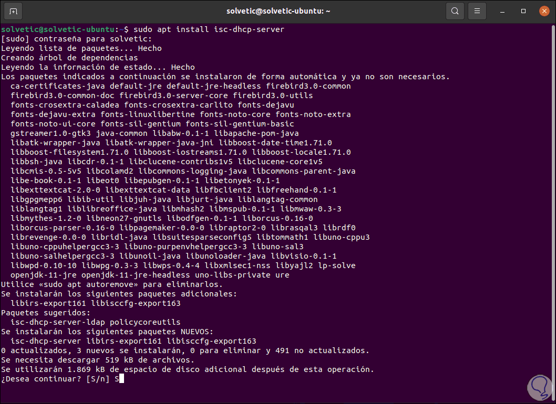Click 'Leyendo la información de estado' line
This screenshot has width=556, height=404.
[x=98, y=67]
